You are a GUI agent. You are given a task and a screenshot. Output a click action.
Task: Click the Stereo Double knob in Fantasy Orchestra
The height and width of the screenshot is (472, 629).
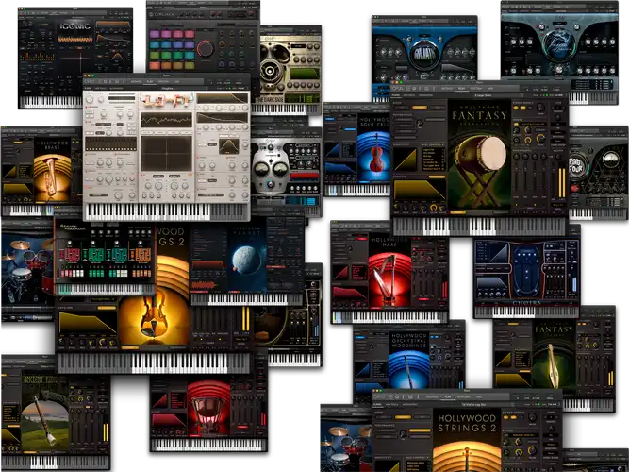point(540,108)
